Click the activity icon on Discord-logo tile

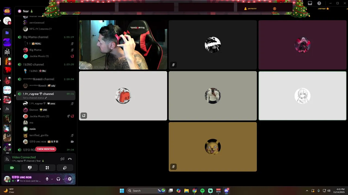point(84,116)
